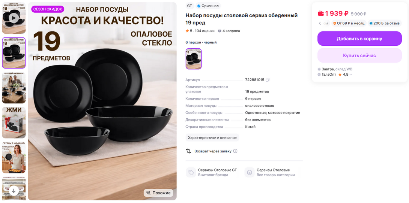Viewport: 409px width, 203px height.
Task: Open the 4 вопроса link
Action: (x=229, y=31)
